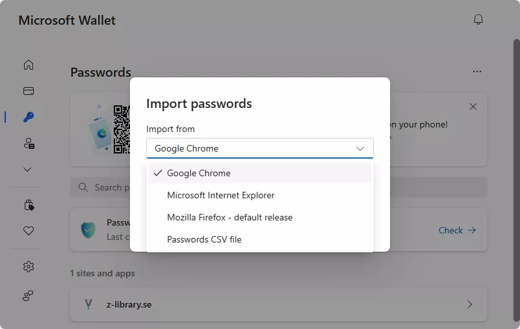This screenshot has height=329, width=520.
Task: Dismiss the phone promo banner
Action: [473, 107]
